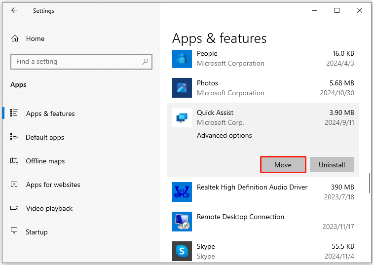Uninstall the Quick Assist app
Image resolution: width=373 pixels, height=265 pixels.
[332, 165]
